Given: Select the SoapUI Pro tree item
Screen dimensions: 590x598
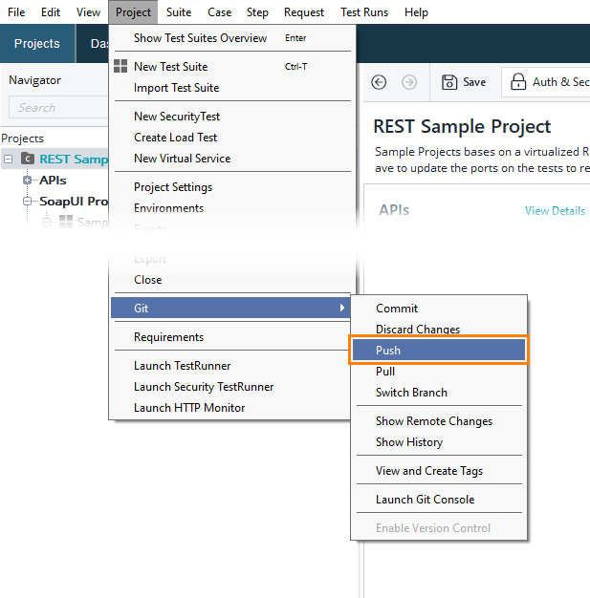Looking at the screenshot, I should (x=74, y=201).
